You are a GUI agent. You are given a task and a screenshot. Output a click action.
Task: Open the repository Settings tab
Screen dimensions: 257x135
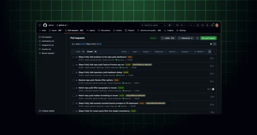tap(181, 31)
